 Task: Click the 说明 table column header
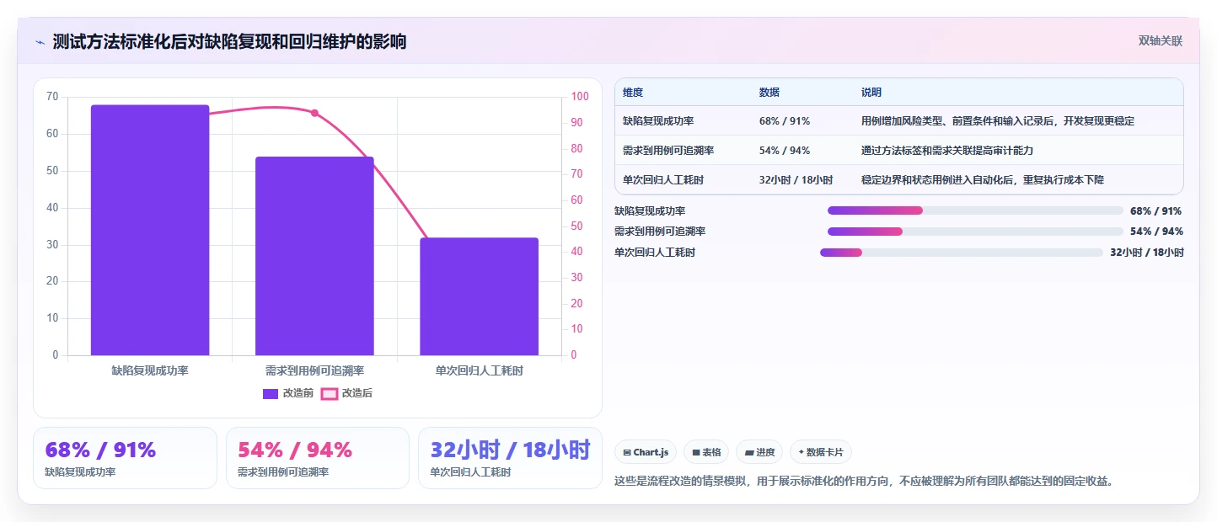click(x=871, y=92)
